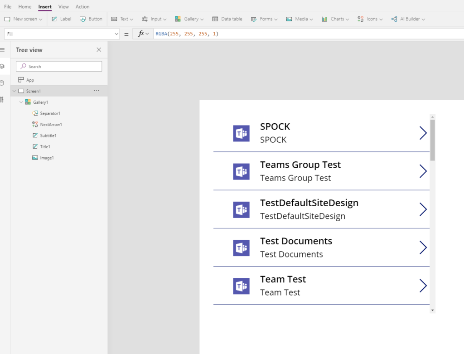
Task: Click the fx formula button
Action: click(143, 34)
